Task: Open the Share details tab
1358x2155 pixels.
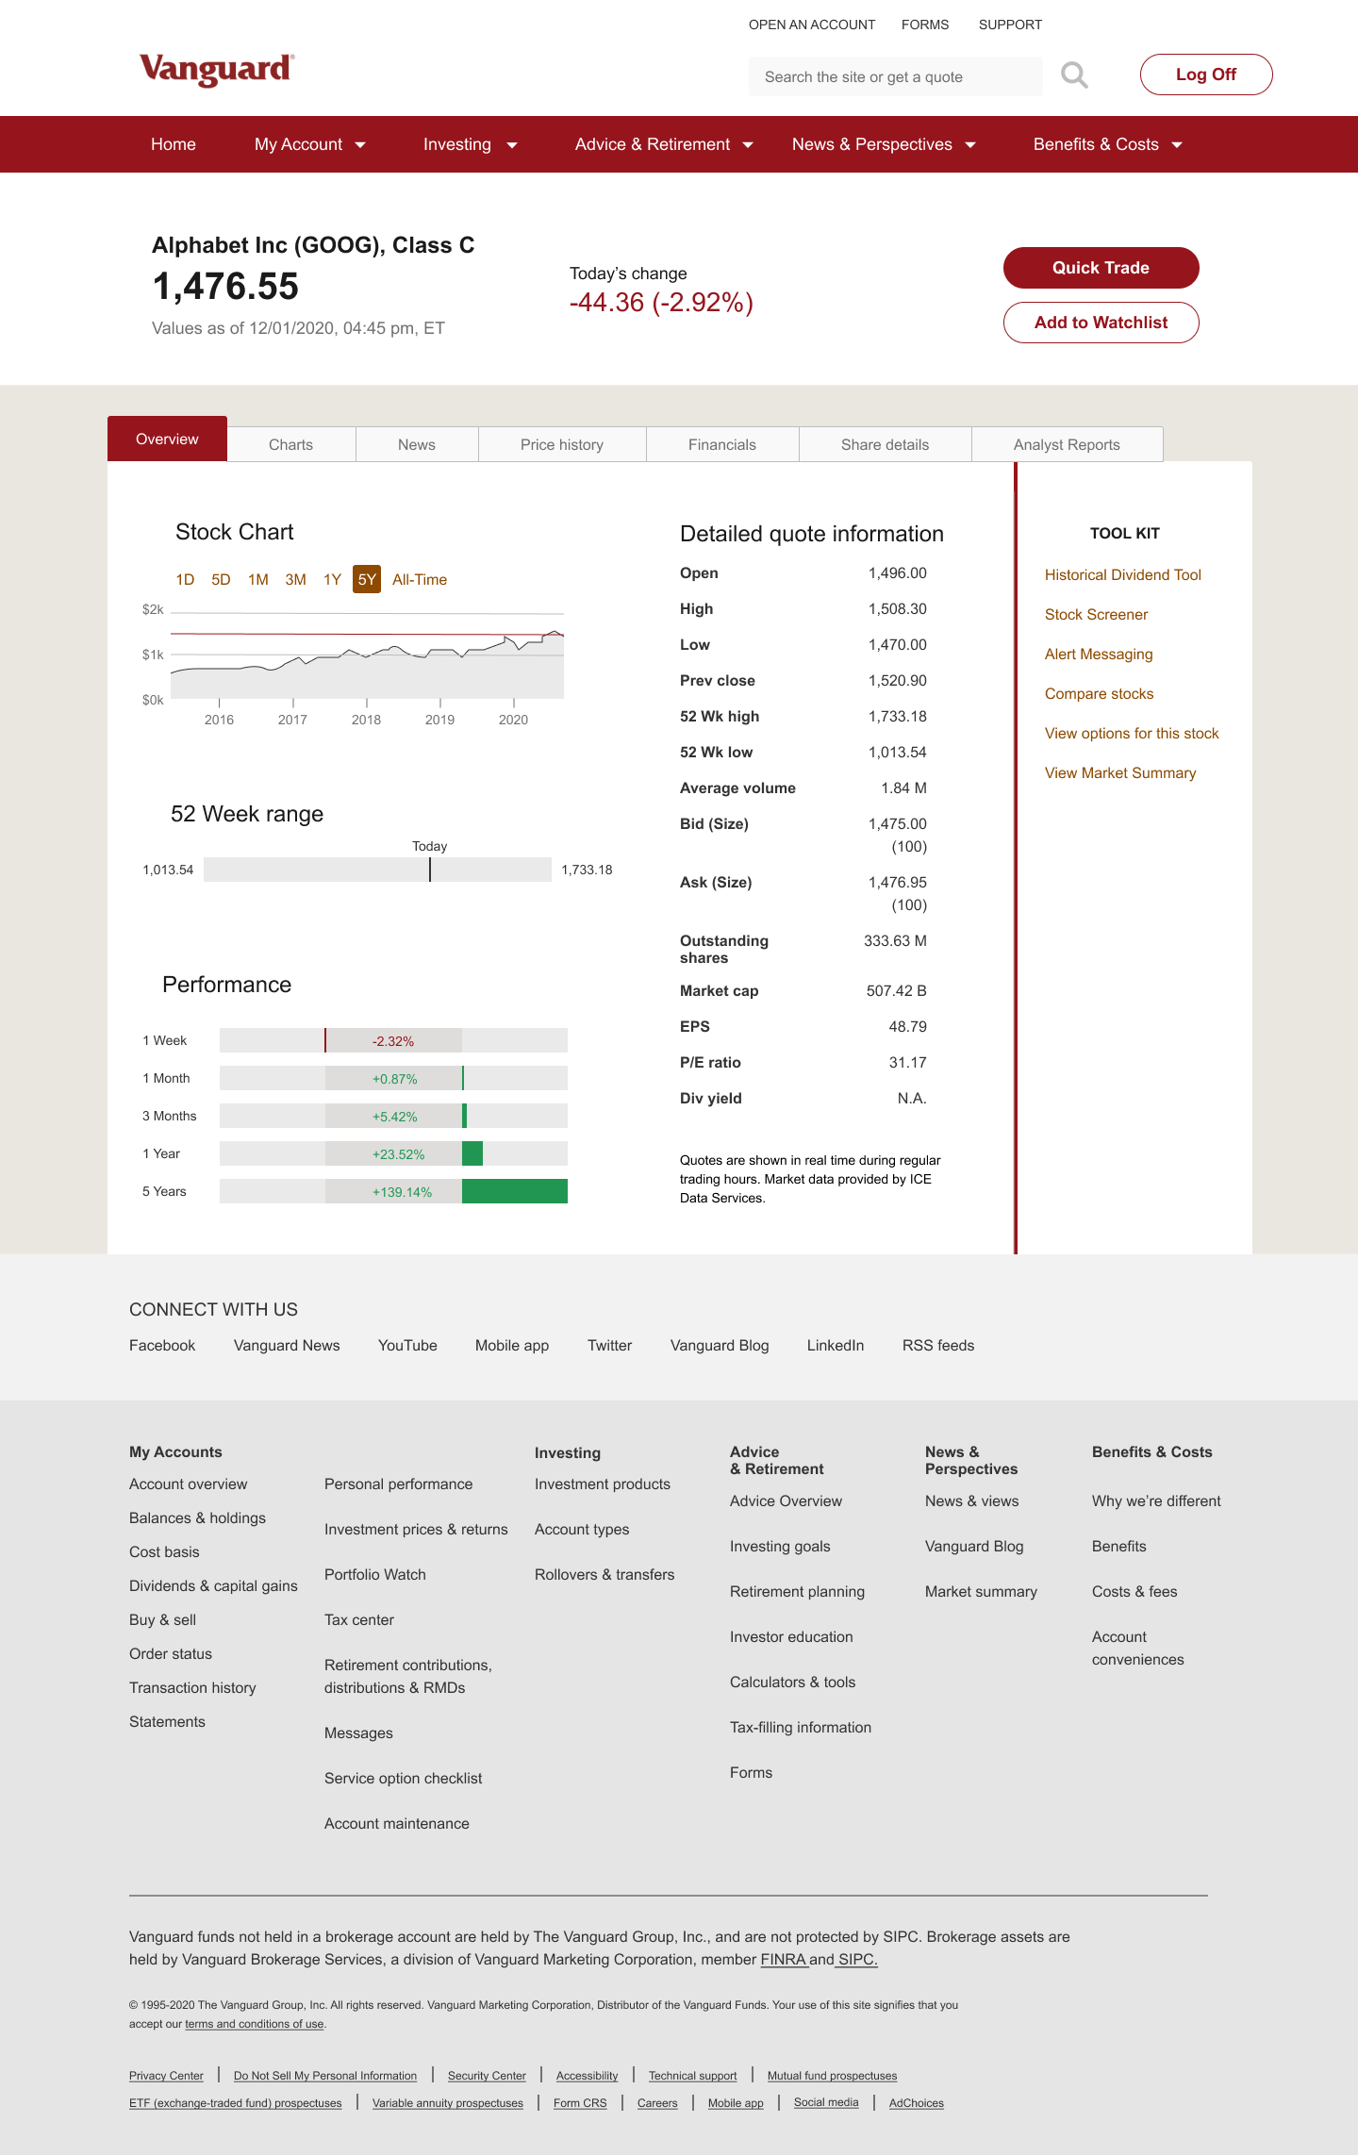Action: 885,444
